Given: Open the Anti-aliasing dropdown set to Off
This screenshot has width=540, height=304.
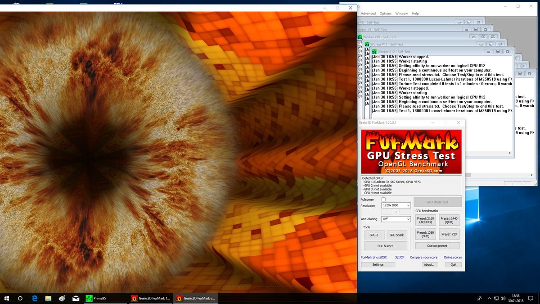Looking at the screenshot, I should tap(396, 219).
